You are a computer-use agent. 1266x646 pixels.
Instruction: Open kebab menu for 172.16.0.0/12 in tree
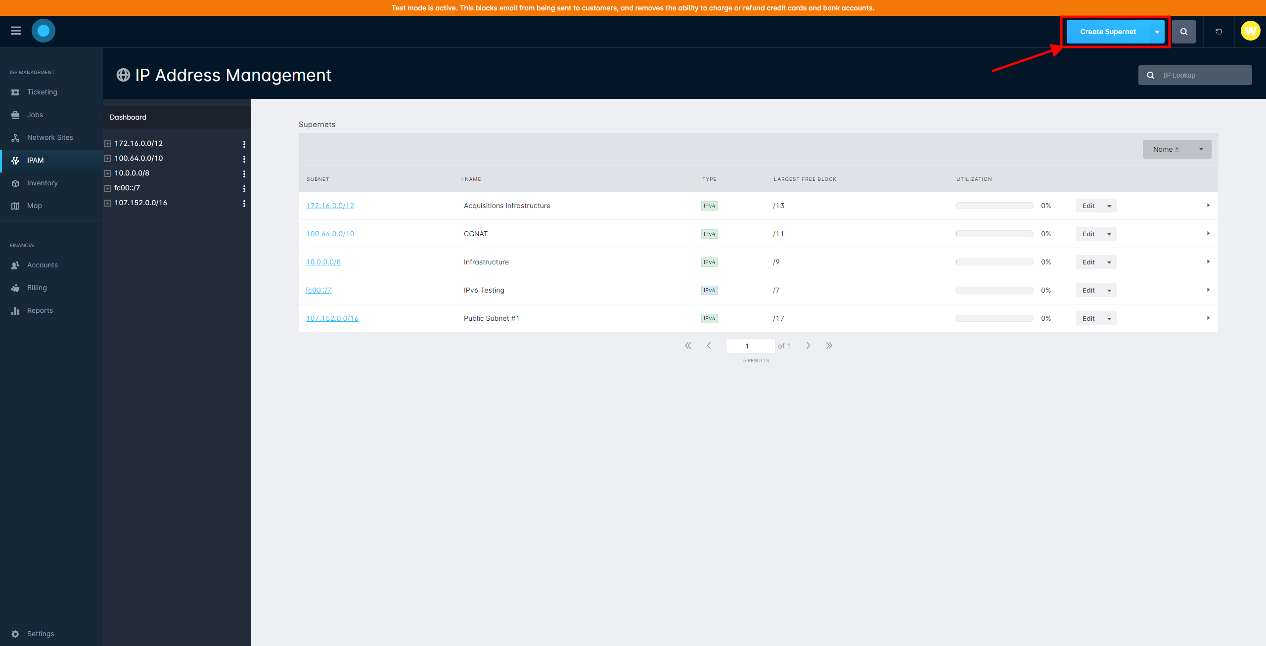tap(244, 144)
